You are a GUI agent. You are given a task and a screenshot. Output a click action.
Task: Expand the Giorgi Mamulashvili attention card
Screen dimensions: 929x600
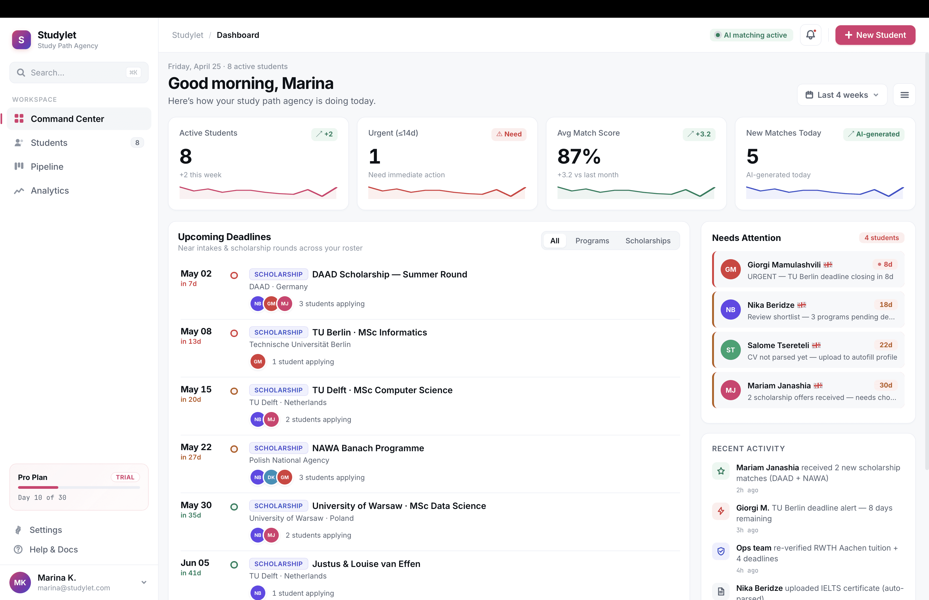click(x=808, y=270)
